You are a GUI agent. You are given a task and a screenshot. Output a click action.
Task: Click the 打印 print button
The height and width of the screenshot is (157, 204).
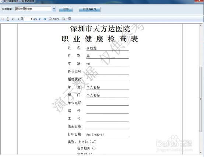pyautogui.click(x=66, y=9)
